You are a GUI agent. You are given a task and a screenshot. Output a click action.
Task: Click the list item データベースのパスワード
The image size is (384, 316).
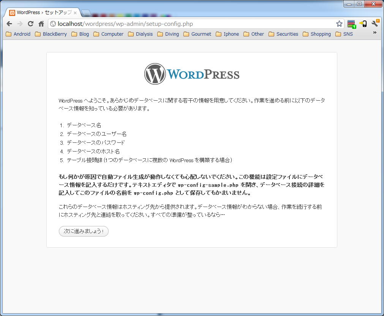click(x=96, y=142)
